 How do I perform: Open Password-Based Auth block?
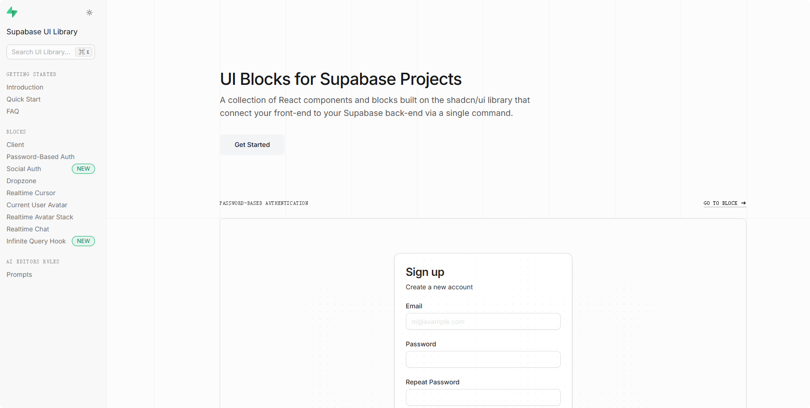pos(40,157)
